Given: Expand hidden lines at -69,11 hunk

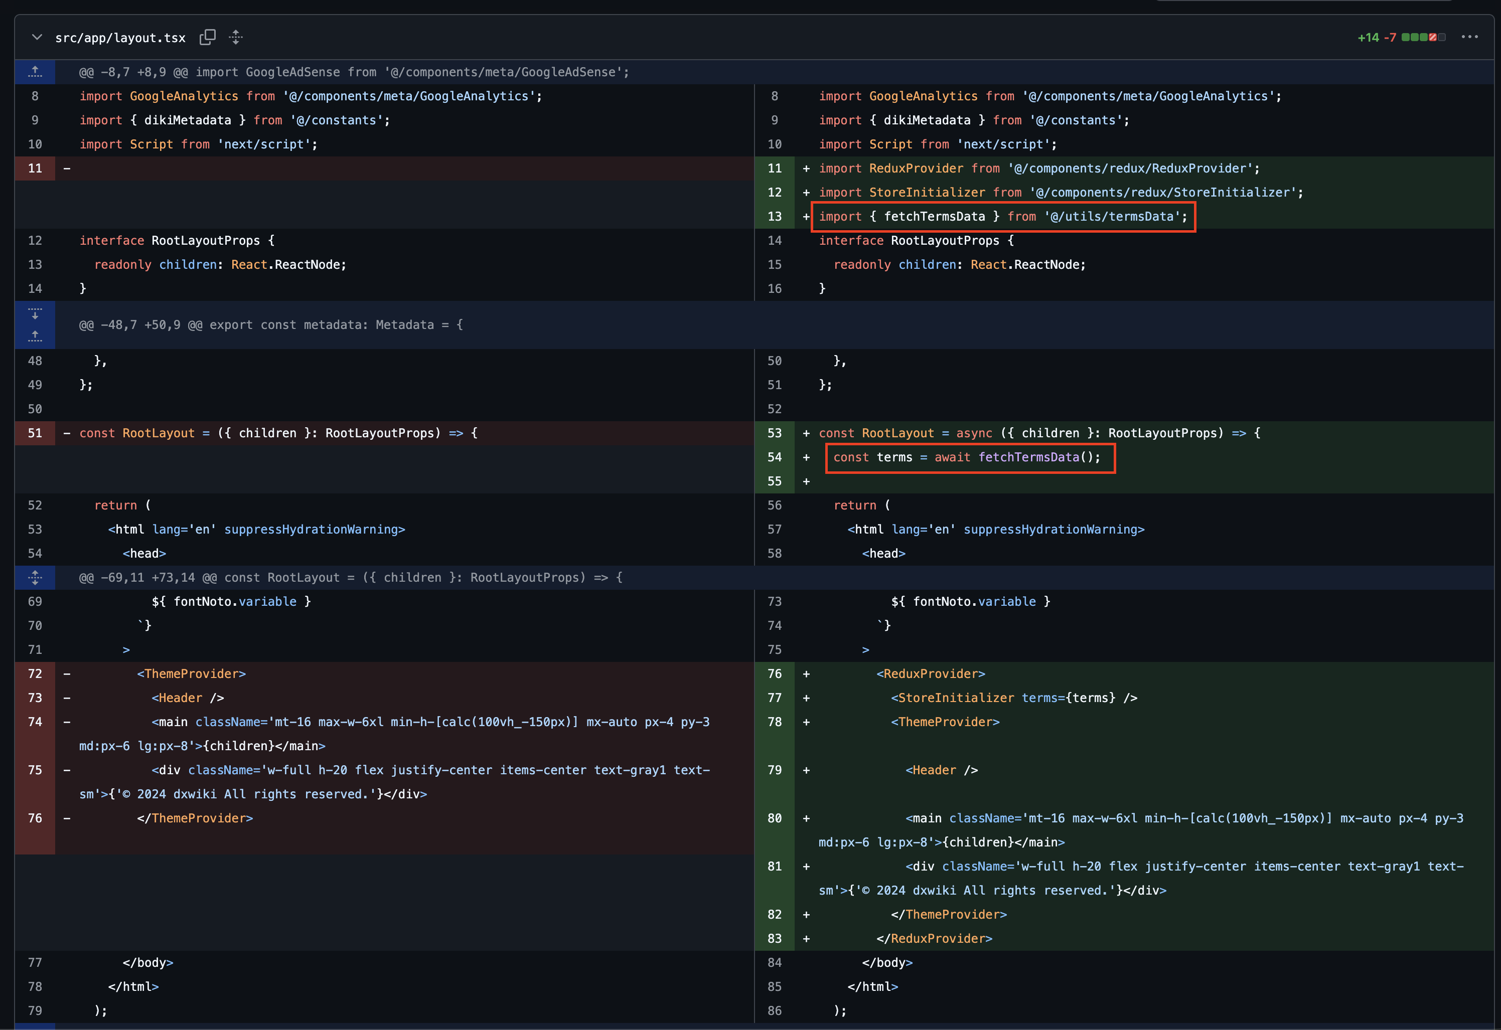Looking at the screenshot, I should 35,577.
